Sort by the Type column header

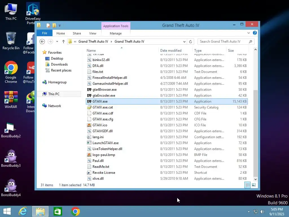tap(209, 50)
